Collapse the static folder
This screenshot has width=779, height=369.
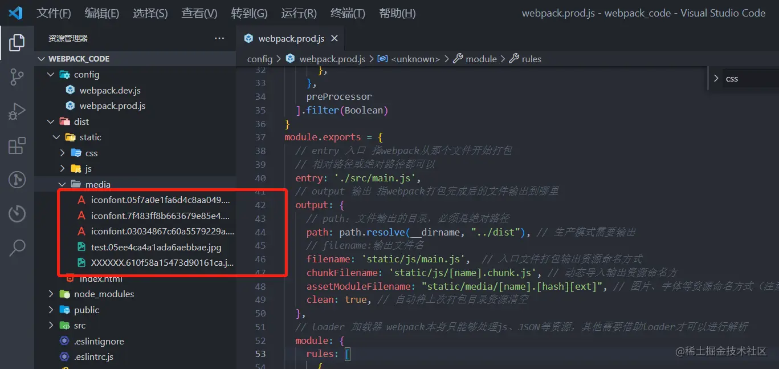click(x=135, y=137)
